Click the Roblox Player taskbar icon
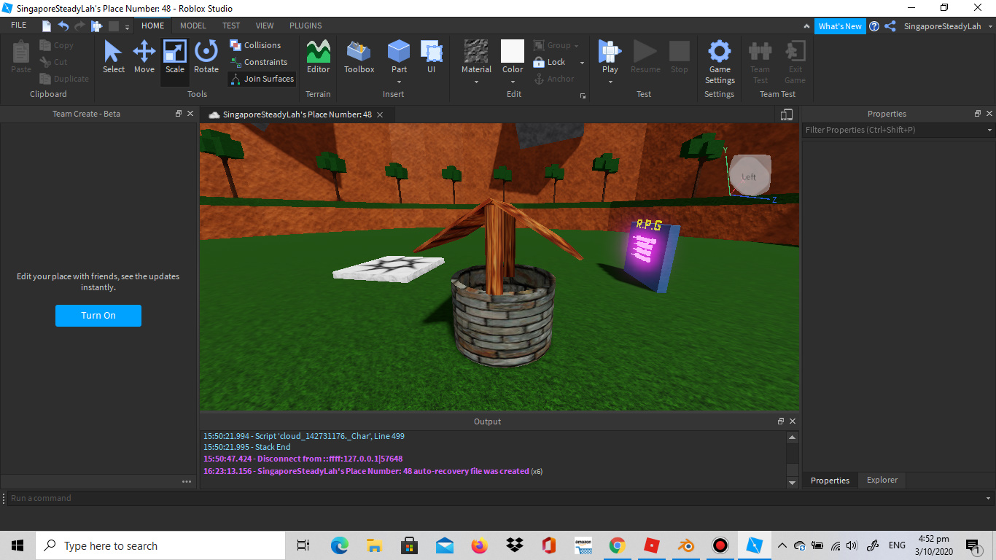 [x=651, y=545]
